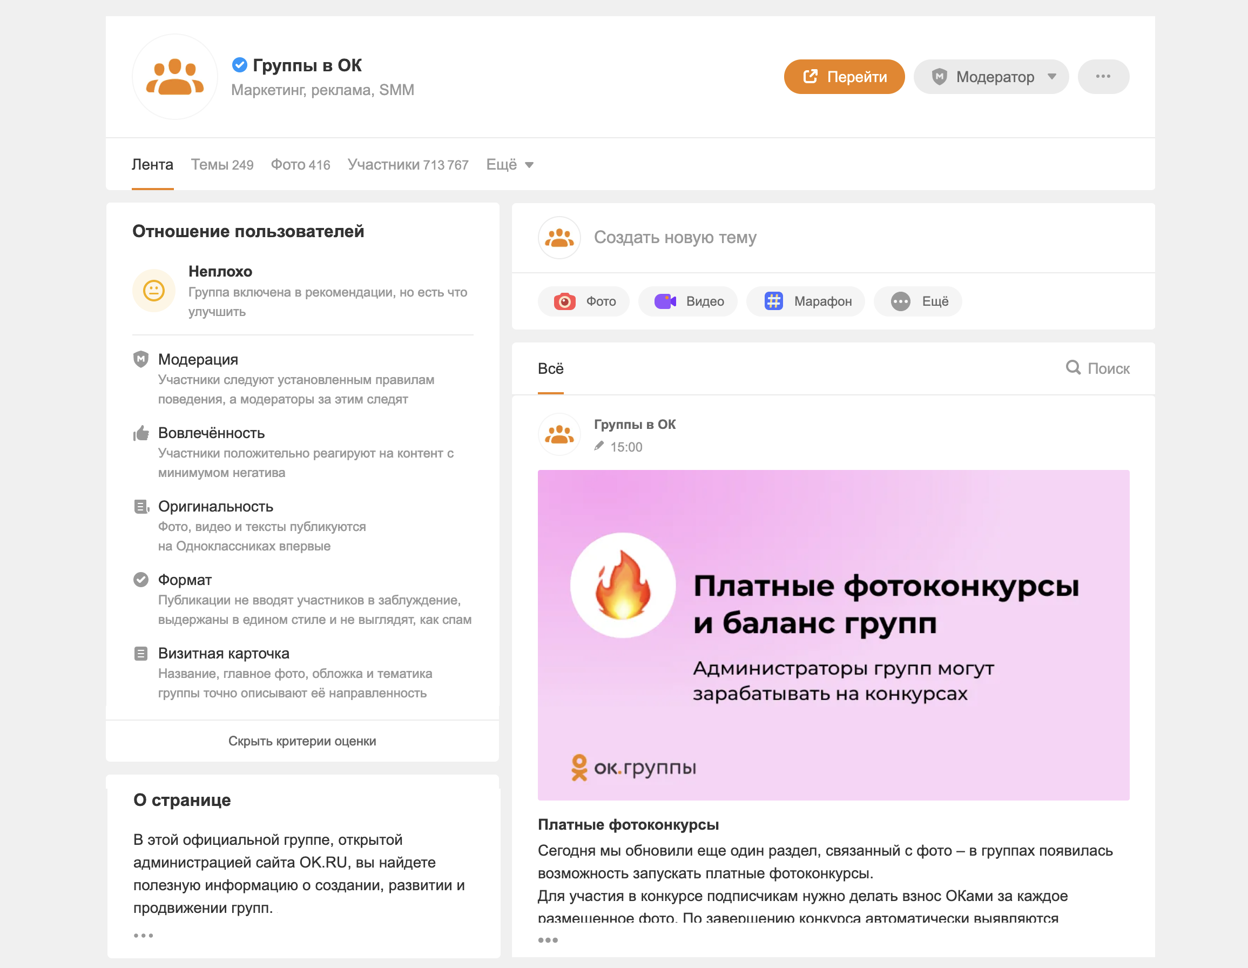
Task: Click the blue verified badge icon
Action: tap(239, 65)
